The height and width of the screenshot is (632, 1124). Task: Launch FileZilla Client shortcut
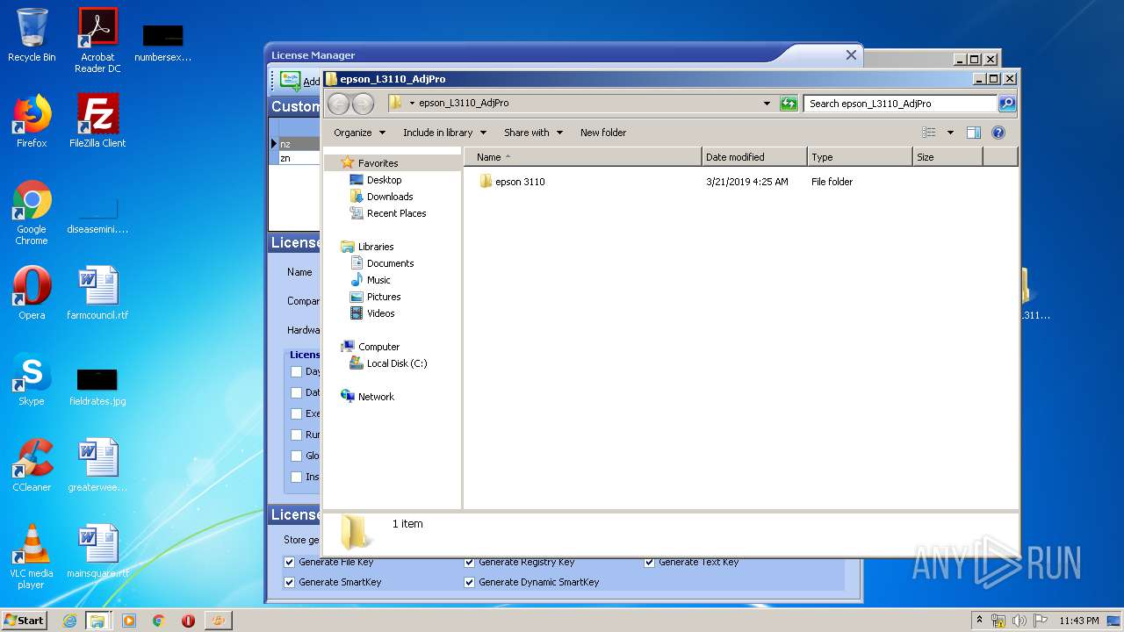click(x=97, y=121)
